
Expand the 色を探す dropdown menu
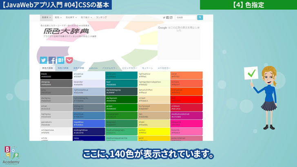[71, 18]
